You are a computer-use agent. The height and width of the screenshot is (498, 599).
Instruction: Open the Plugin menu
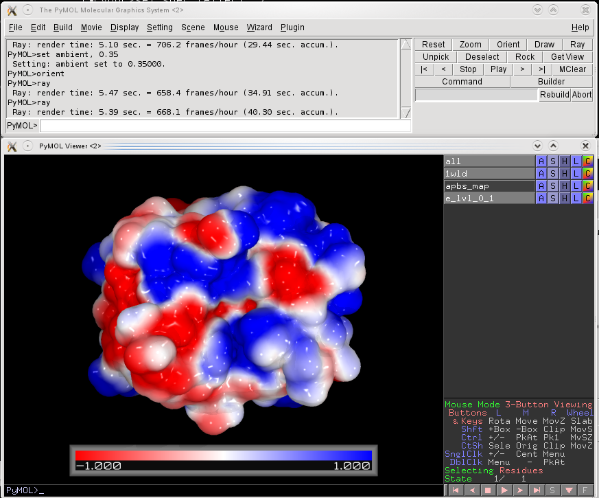292,27
